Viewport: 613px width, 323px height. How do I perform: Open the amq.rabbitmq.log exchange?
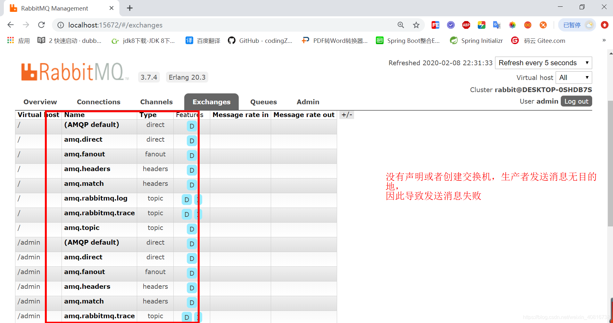click(96, 198)
